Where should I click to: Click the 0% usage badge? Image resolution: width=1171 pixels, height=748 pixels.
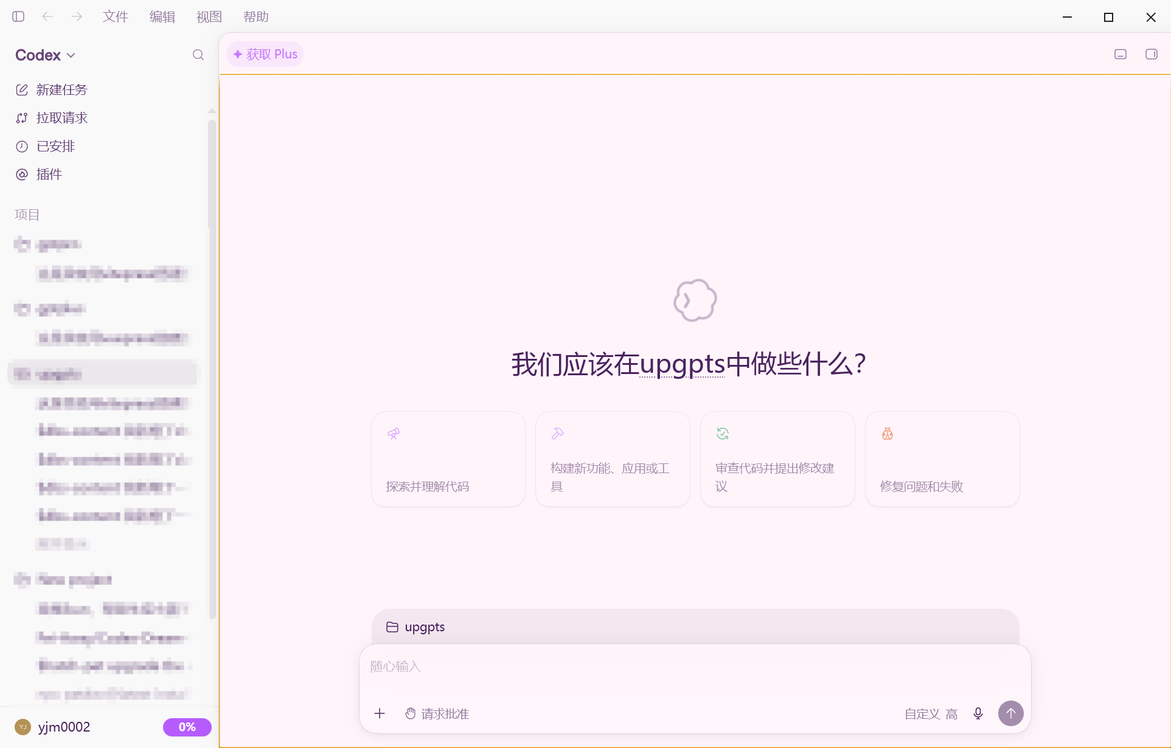point(187,727)
